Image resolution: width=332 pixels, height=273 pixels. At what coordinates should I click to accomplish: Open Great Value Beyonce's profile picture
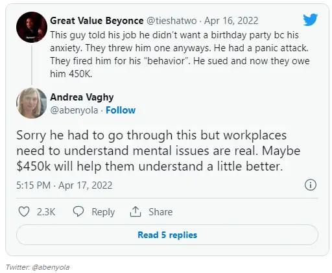pos(32,27)
